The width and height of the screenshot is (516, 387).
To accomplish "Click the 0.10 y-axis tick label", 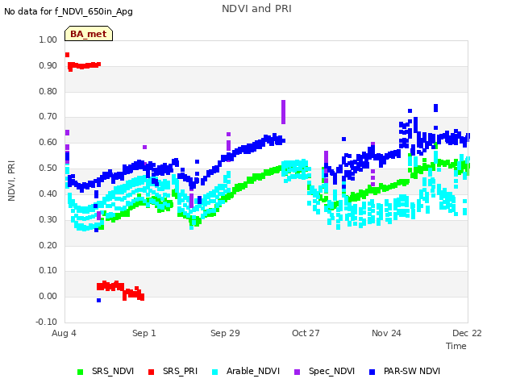I will point(48,271).
